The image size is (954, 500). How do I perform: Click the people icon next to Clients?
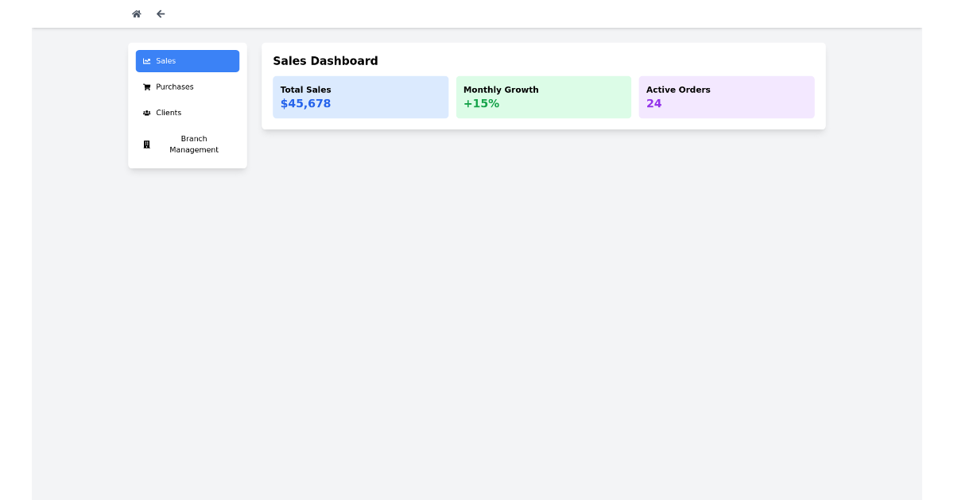tap(146, 112)
